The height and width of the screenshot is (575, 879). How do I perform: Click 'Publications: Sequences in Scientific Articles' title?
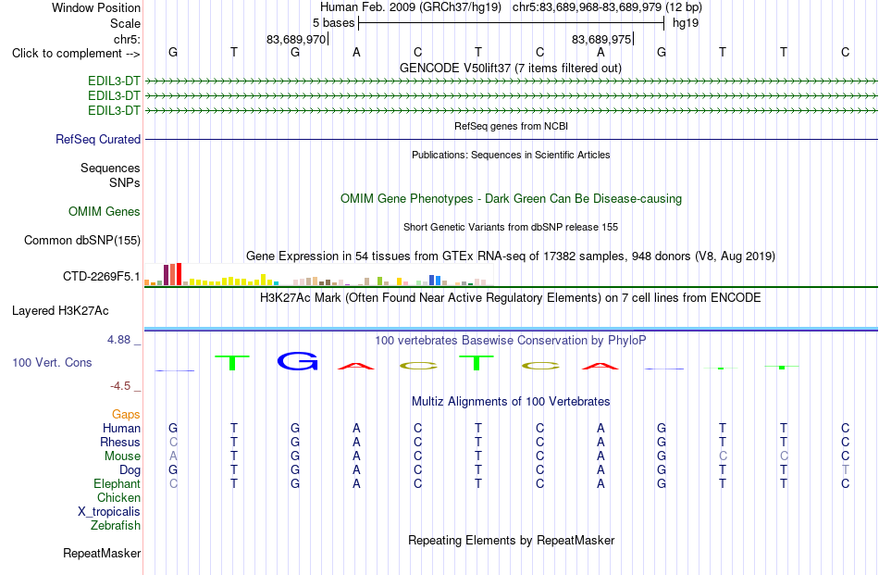click(511, 155)
